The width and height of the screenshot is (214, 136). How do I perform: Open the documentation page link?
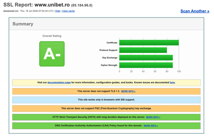tap(59, 83)
